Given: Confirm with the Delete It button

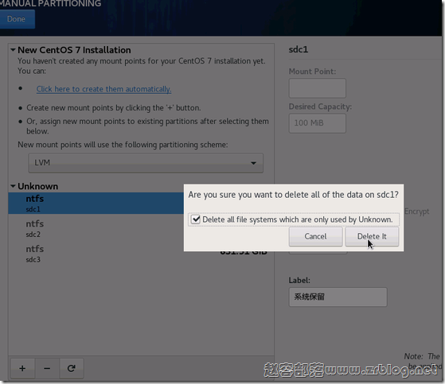Looking at the screenshot, I should [372, 236].
